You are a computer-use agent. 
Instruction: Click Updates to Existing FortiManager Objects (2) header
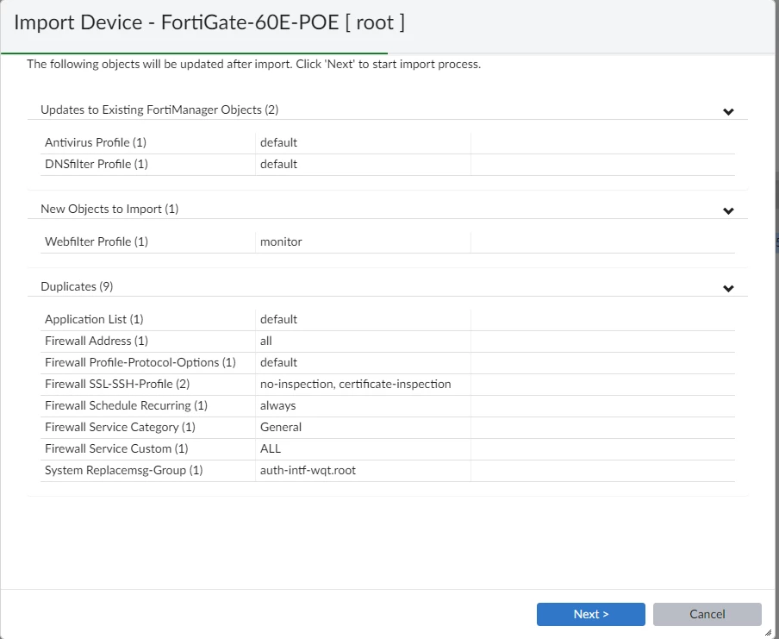(x=159, y=110)
